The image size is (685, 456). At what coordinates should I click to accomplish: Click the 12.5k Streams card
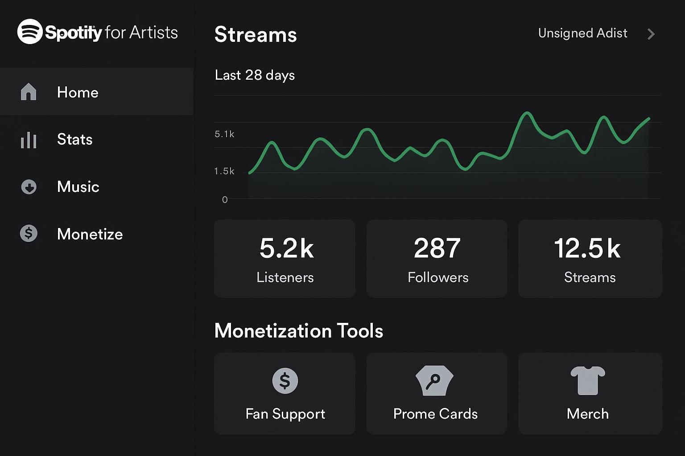[590, 258]
